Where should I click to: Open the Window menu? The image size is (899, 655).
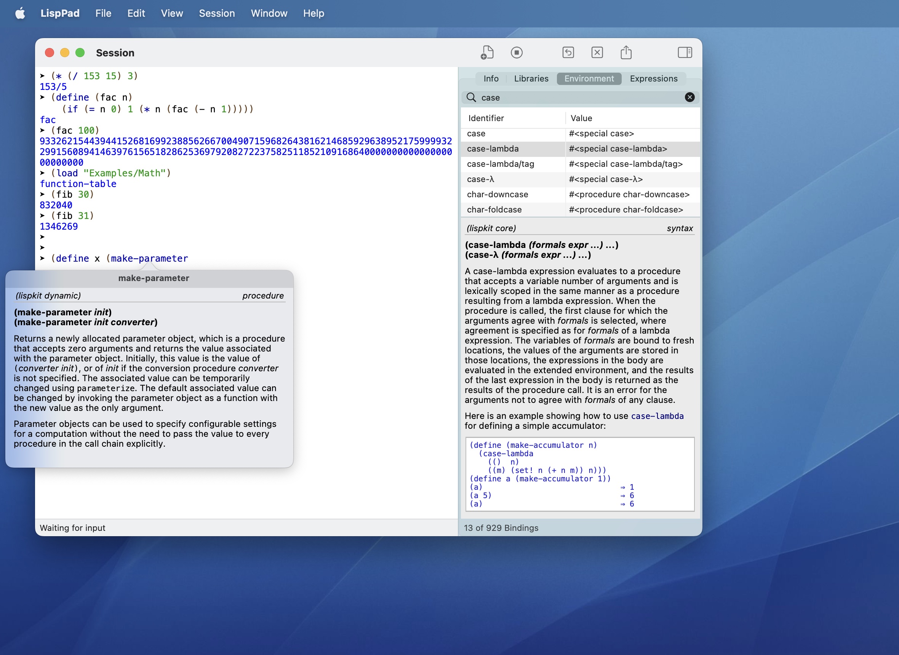pyautogui.click(x=269, y=13)
